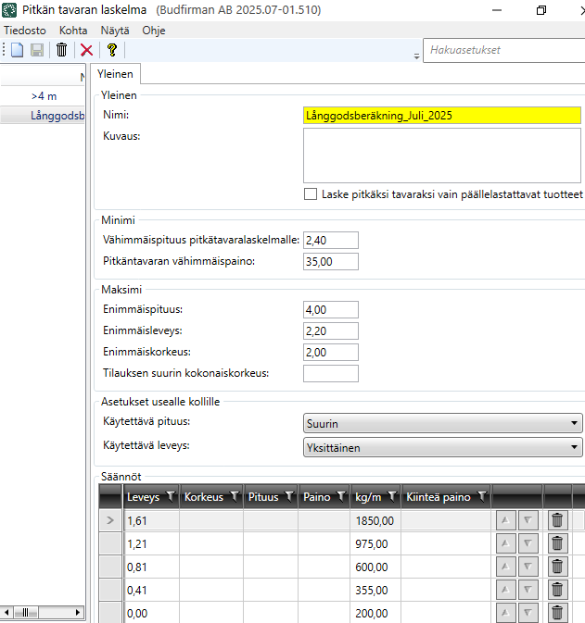Screen dimensions: 585x623
Task: Expand the Käytettävä pituus dropdown
Action: click(x=575, y=423)
